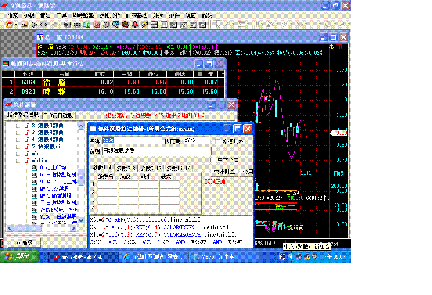This screenshot has width=432, height=295.
Task: Click the tree horizontal scrollbar thumb
Action: point(27,228)
